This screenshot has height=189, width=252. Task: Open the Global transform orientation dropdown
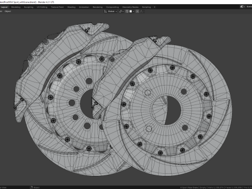click(x=111, y=12)
